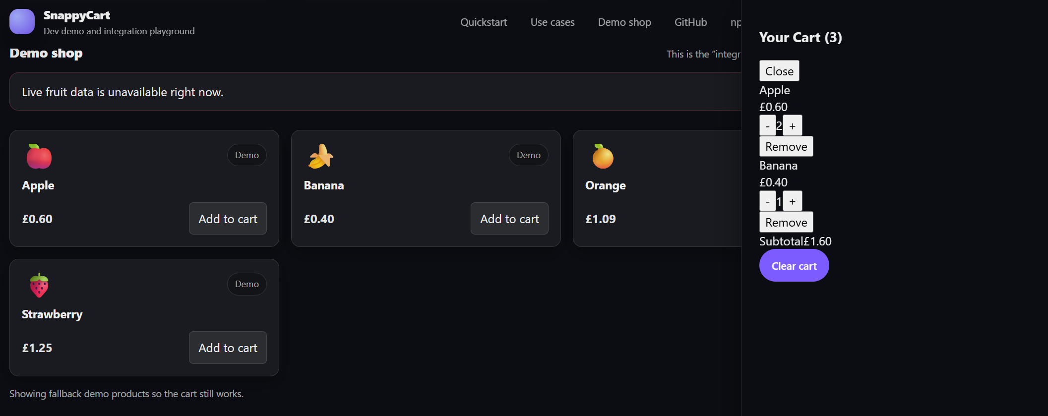
Task: Remove Banana from the cart
Action: pos(786,223)
